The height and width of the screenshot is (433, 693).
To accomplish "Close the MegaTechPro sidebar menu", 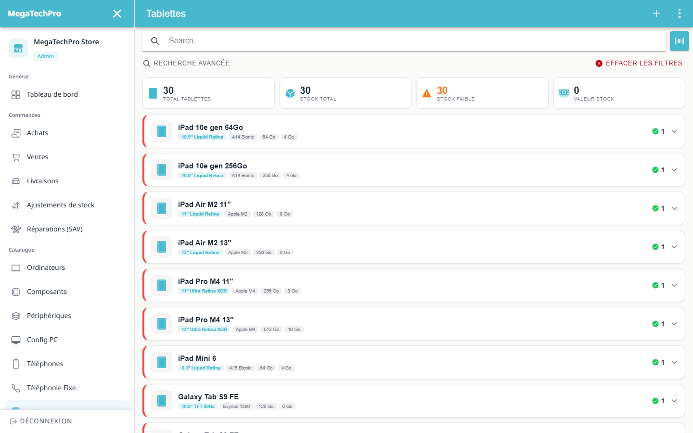I will [x=117, y=13].
